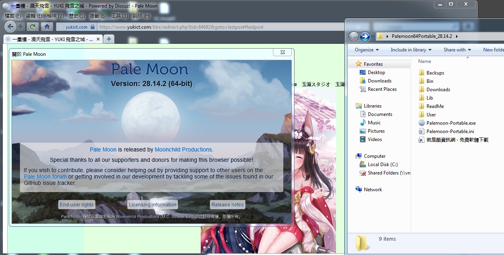Expand Explorer recent pages dropdown arrow

coord(373,37)
